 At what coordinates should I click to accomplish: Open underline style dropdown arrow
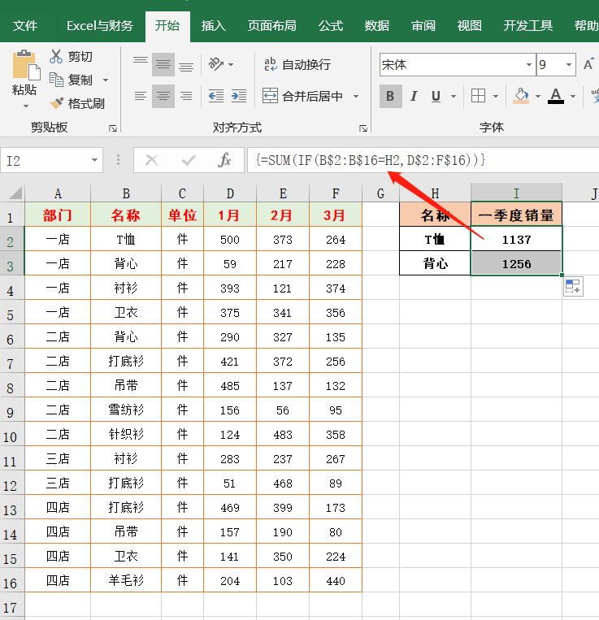click(x=454, y=96)
